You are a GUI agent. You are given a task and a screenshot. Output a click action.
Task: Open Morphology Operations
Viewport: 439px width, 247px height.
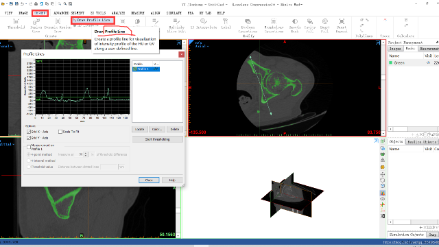[x=274, y=25]
